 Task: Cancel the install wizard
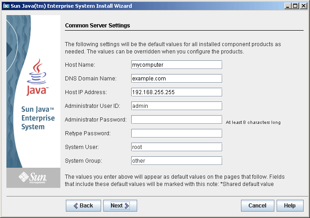coord(257,206)
